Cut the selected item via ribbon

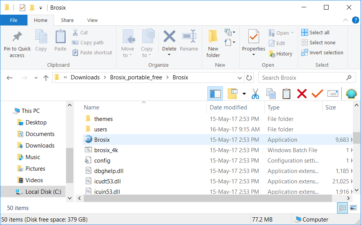pos(80,32)
